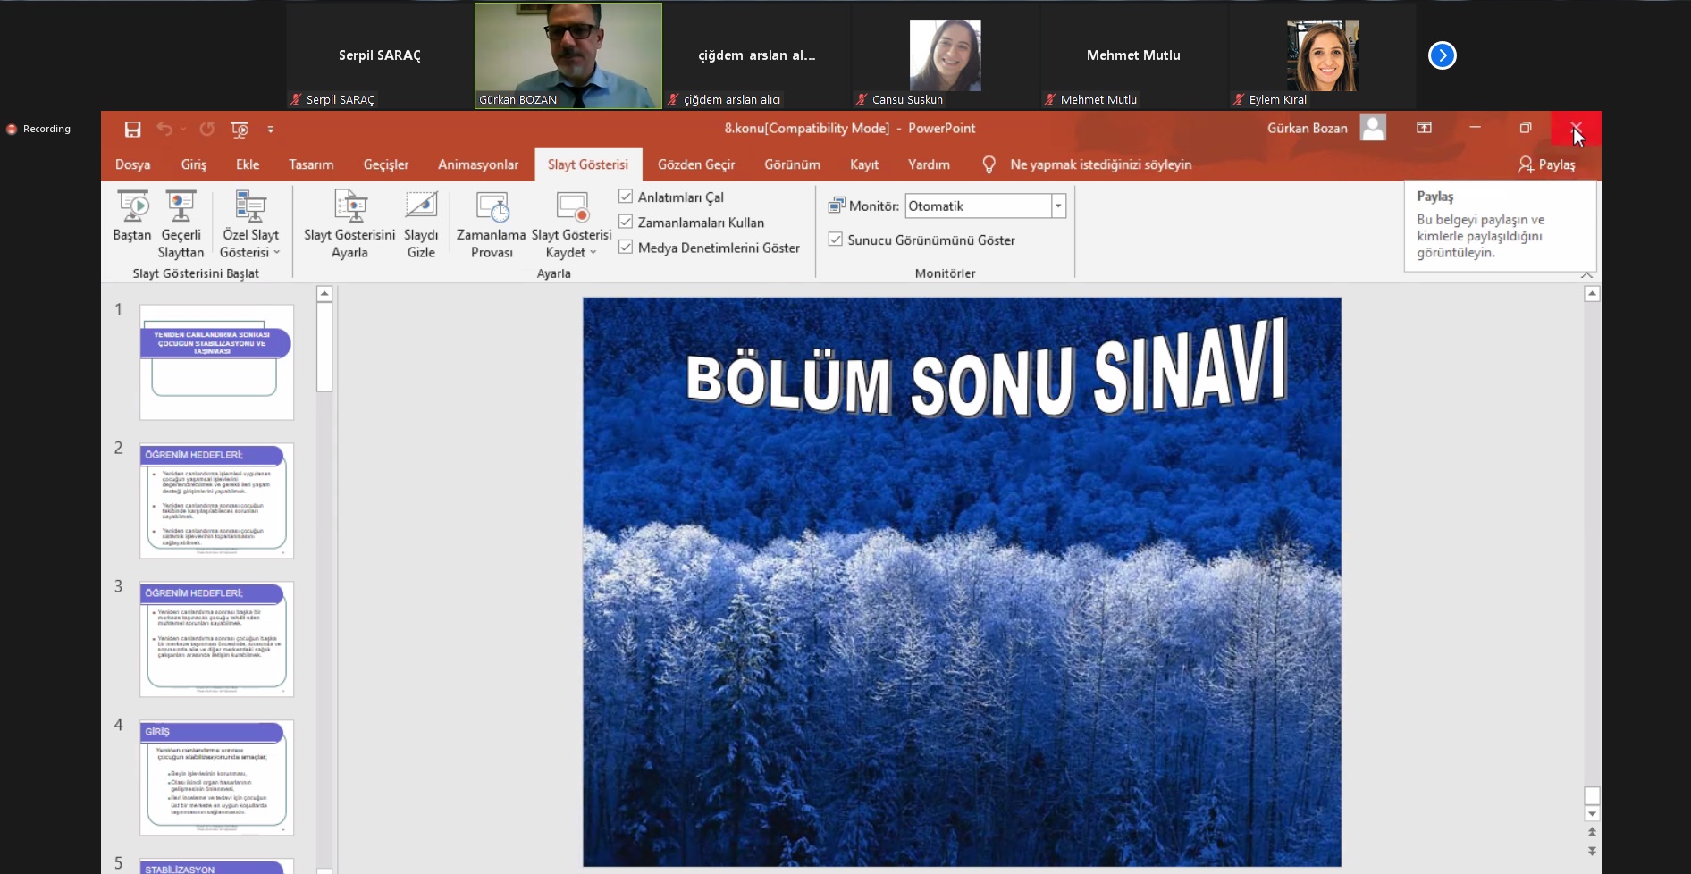Start slideshow with Baştan button
The image size is (1691, 874).
tap(132, 216)
